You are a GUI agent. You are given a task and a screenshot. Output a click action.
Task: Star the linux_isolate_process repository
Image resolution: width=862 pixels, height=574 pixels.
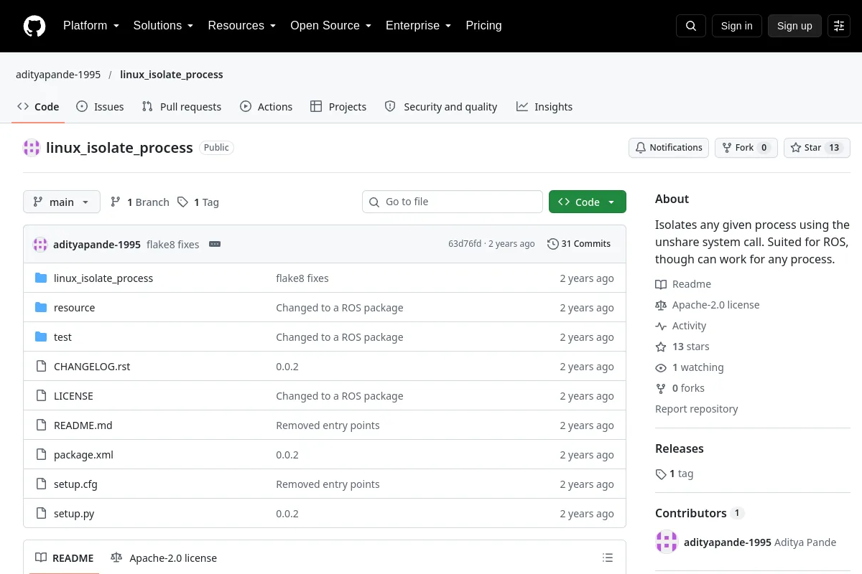pyautogui.click(x=817, y=148)
